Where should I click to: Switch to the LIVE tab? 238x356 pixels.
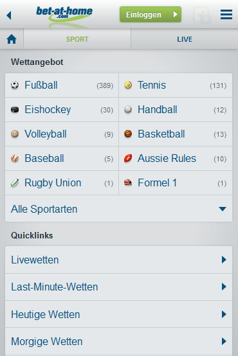185,39
